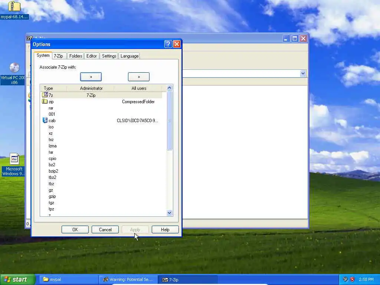This screenshot has height=285, width=380.
Task: Click the plus button above All users column
Action: [139, 77]
